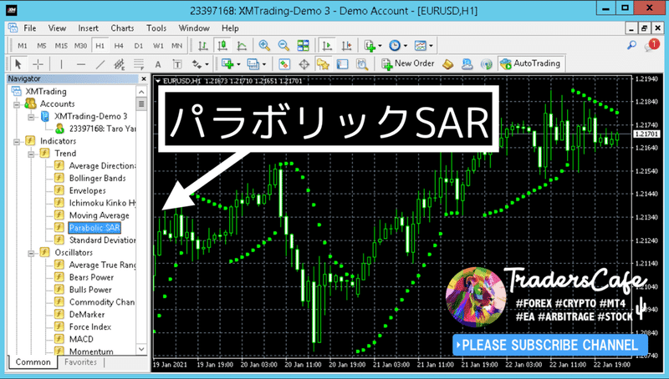Switch chart to M15 timeframe
Viewport: 669px width, 379px height.
[x=60, y=46]
